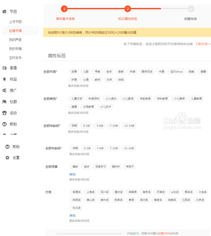Open 我的专辑 in sidebar menu
This screenshot has height=236, width=211.
pos(15,49)
